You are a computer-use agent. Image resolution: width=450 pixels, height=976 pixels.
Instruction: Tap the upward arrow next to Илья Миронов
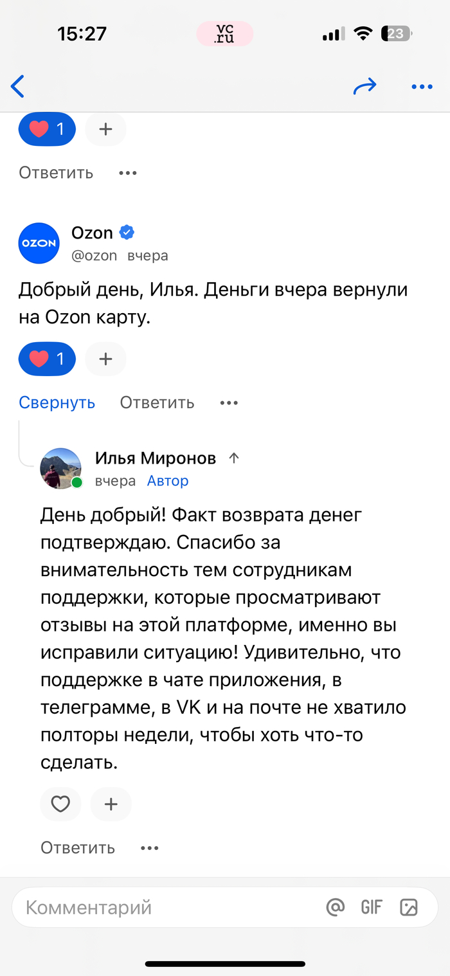(x=234, y=458)
